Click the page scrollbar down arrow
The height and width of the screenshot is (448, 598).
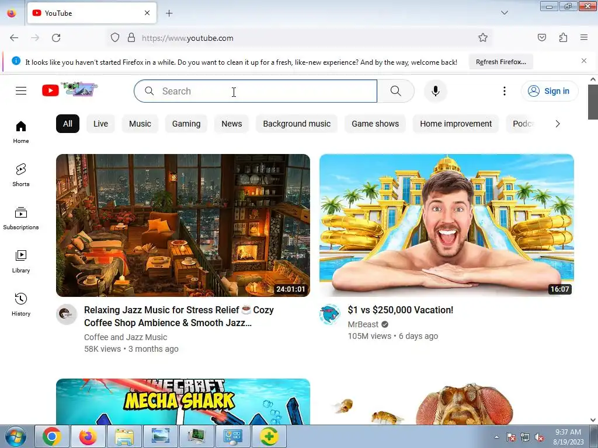(593, 420)
